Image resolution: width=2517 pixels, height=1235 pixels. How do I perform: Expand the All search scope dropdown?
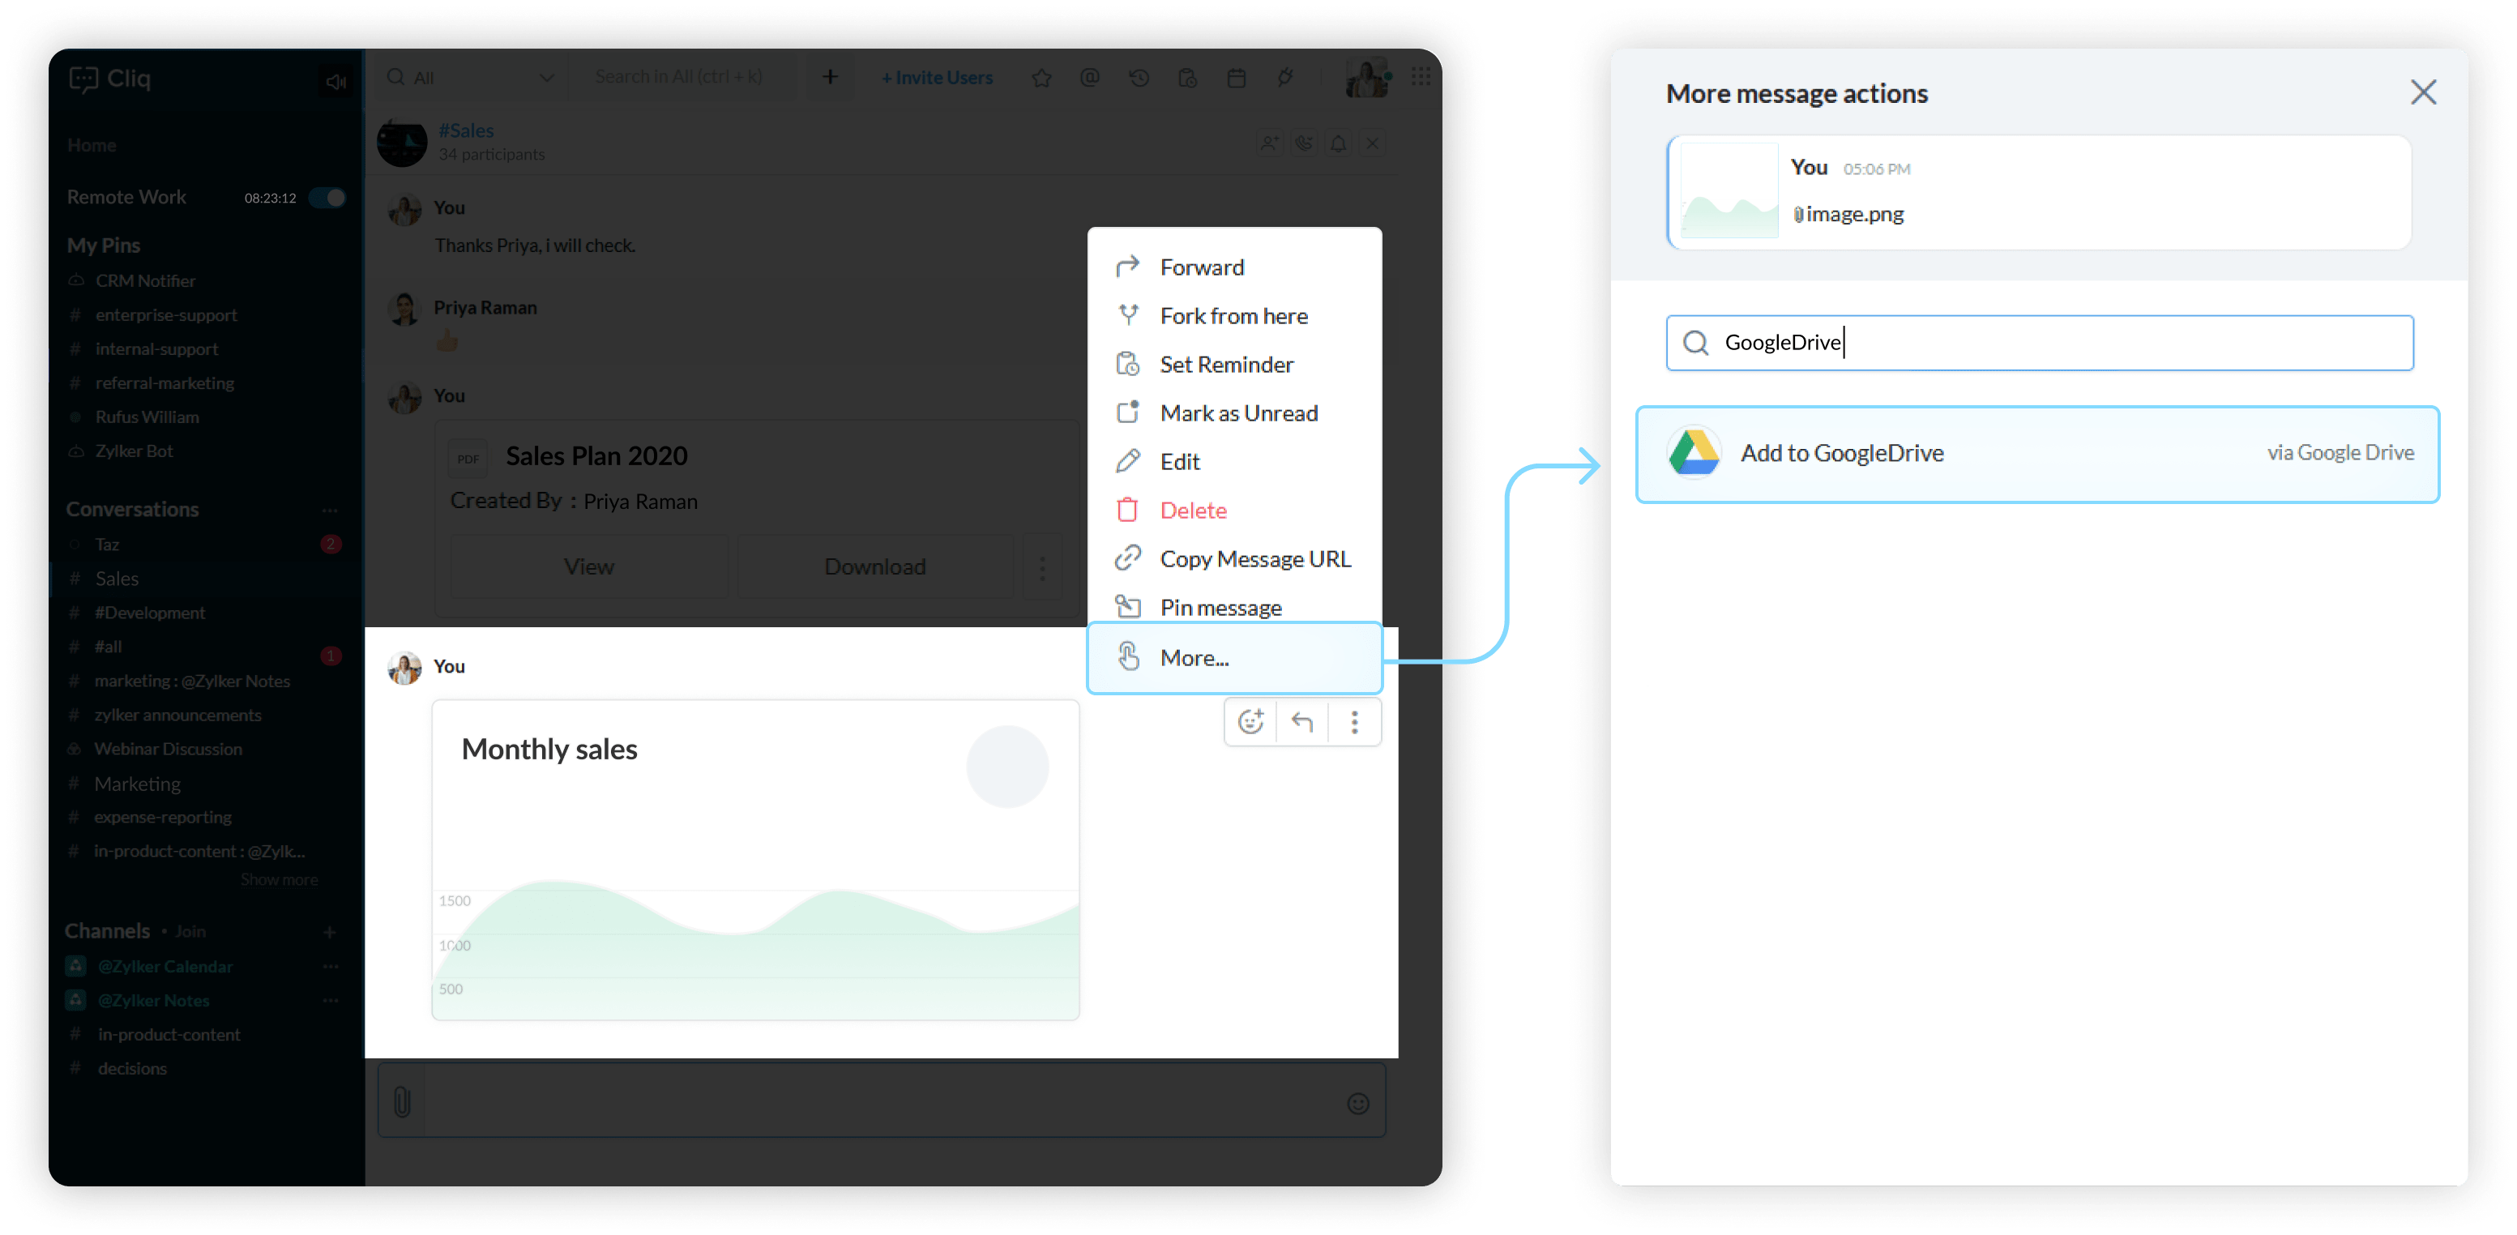pyautogui.click(x=546, y=77)
